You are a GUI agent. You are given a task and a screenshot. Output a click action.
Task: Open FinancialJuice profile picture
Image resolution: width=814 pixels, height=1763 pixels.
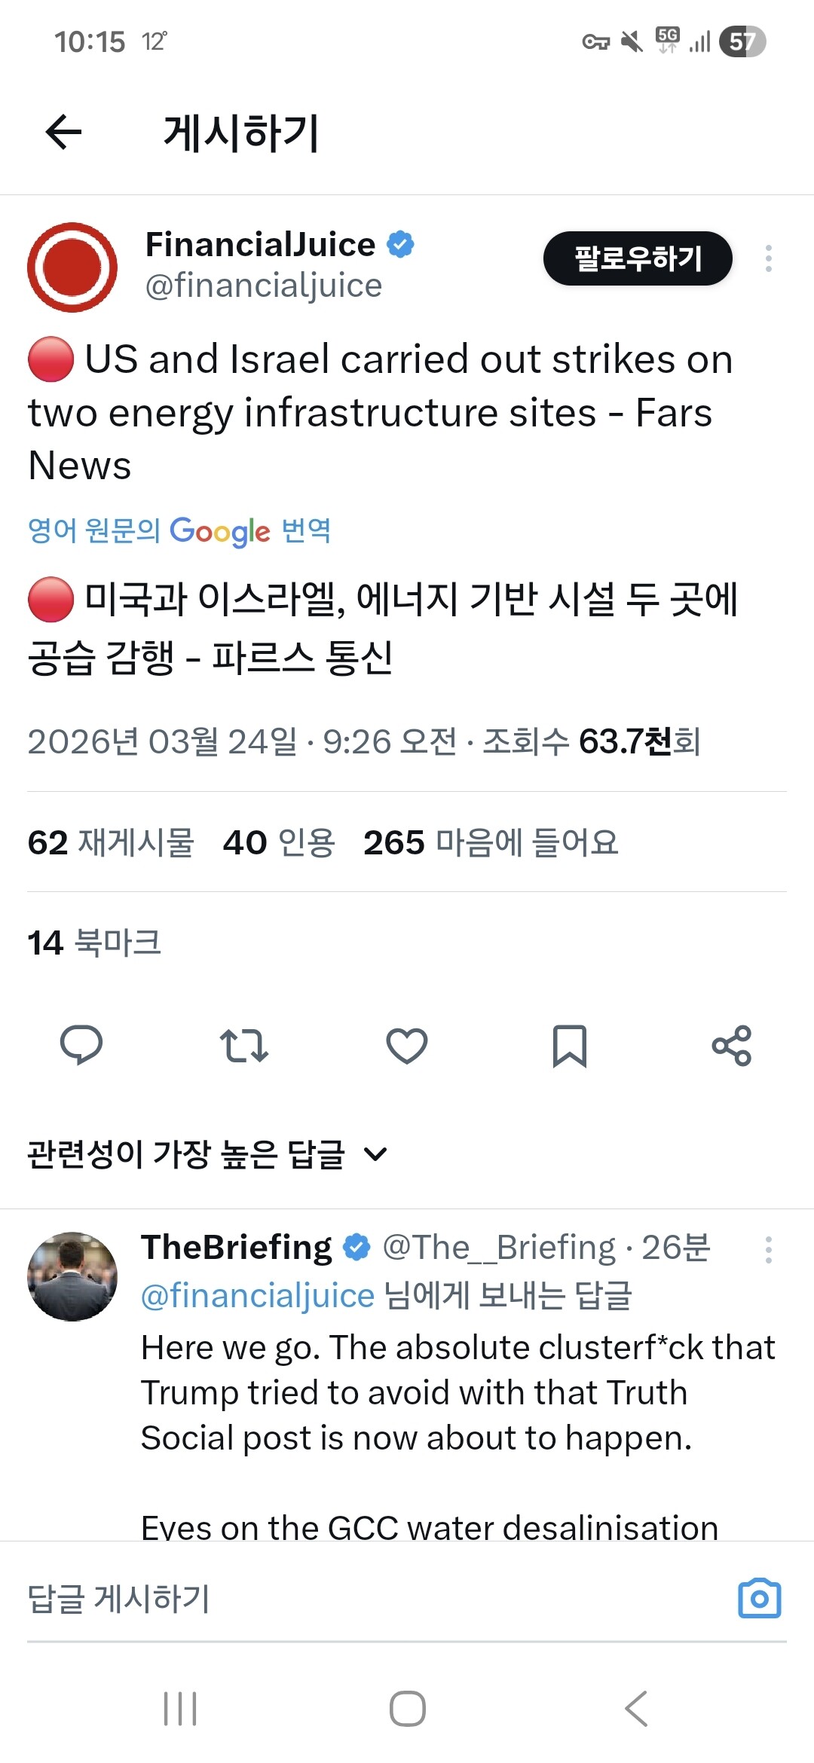pyautogui.click(x=72, y=267)
